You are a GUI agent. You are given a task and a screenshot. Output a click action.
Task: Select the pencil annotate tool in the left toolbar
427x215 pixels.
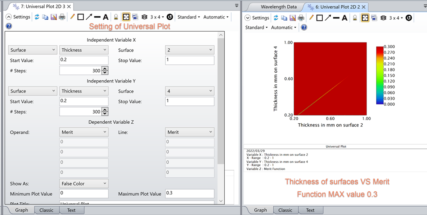(72, 17)
